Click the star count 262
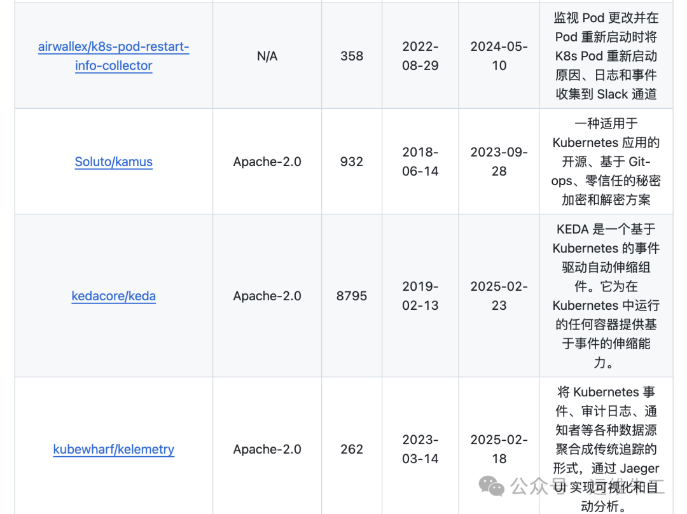Screen dimensions: 687x514 tap(352, 449)
